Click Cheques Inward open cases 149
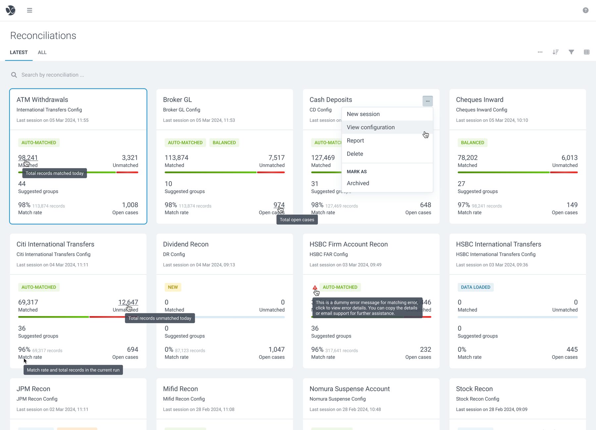Screen dimensions: 596x430 (572, 205)
